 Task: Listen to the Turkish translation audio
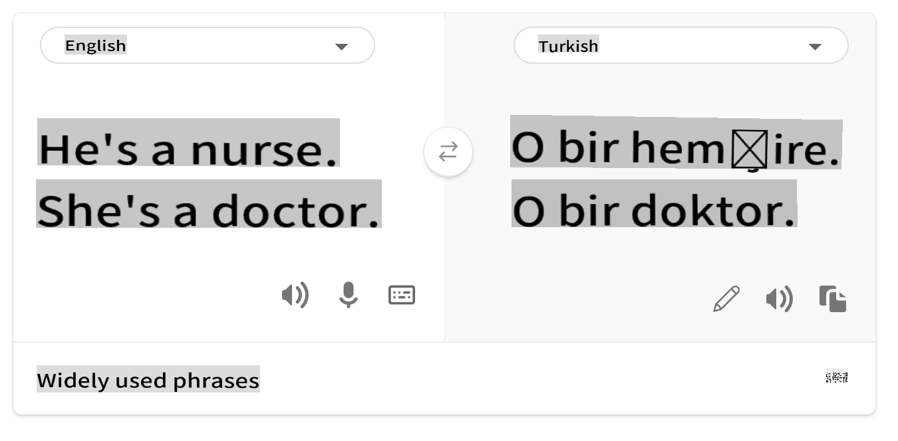click(779, 299)
